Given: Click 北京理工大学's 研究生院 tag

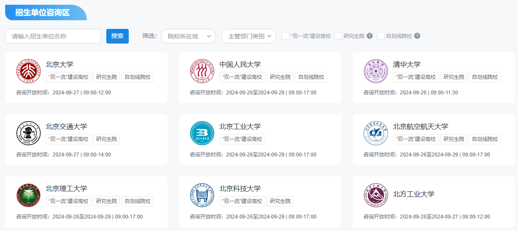Looking at the screenshot, I should [106, 201].
